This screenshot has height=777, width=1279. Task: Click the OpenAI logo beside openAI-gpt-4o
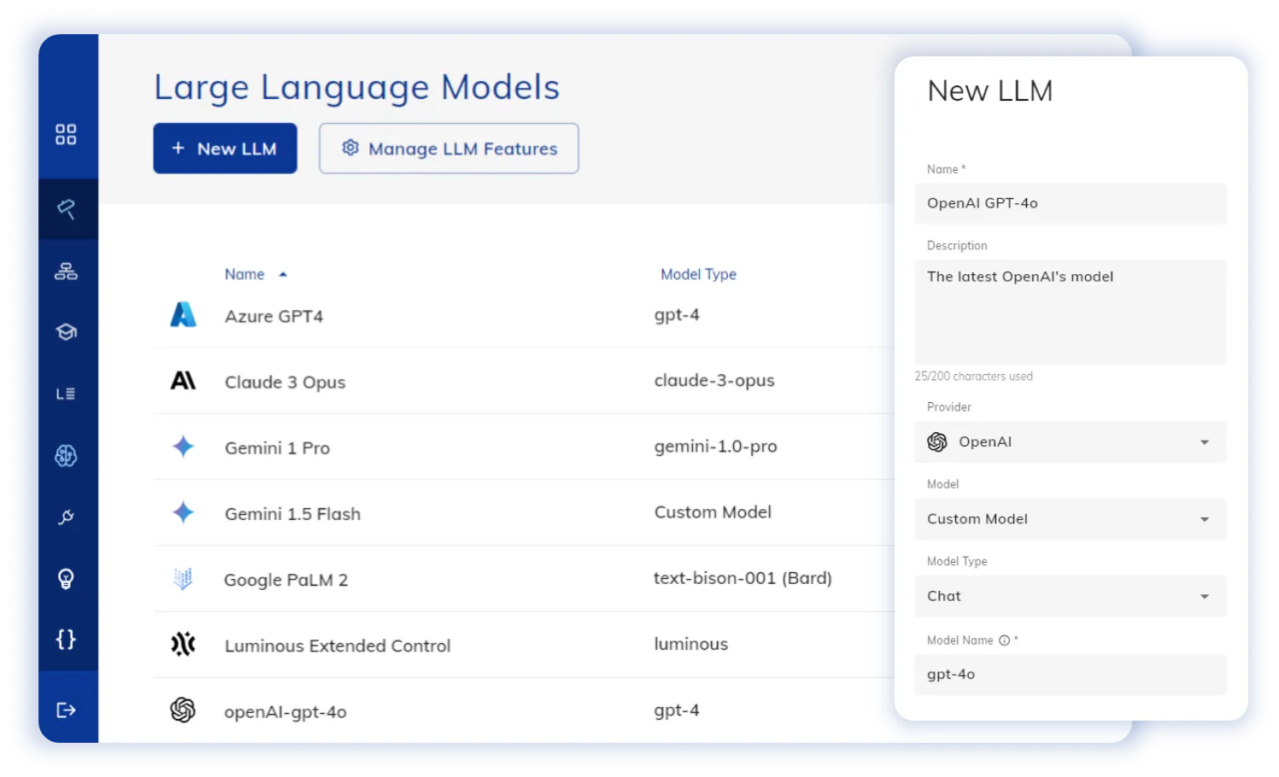point(183,710)
